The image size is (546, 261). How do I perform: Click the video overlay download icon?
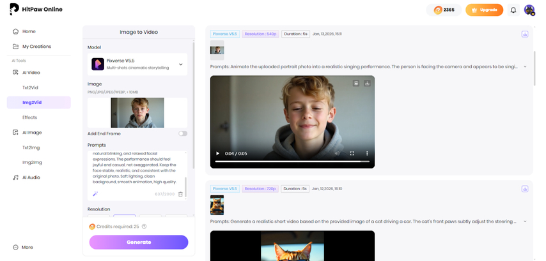click(x=367, y=84)
